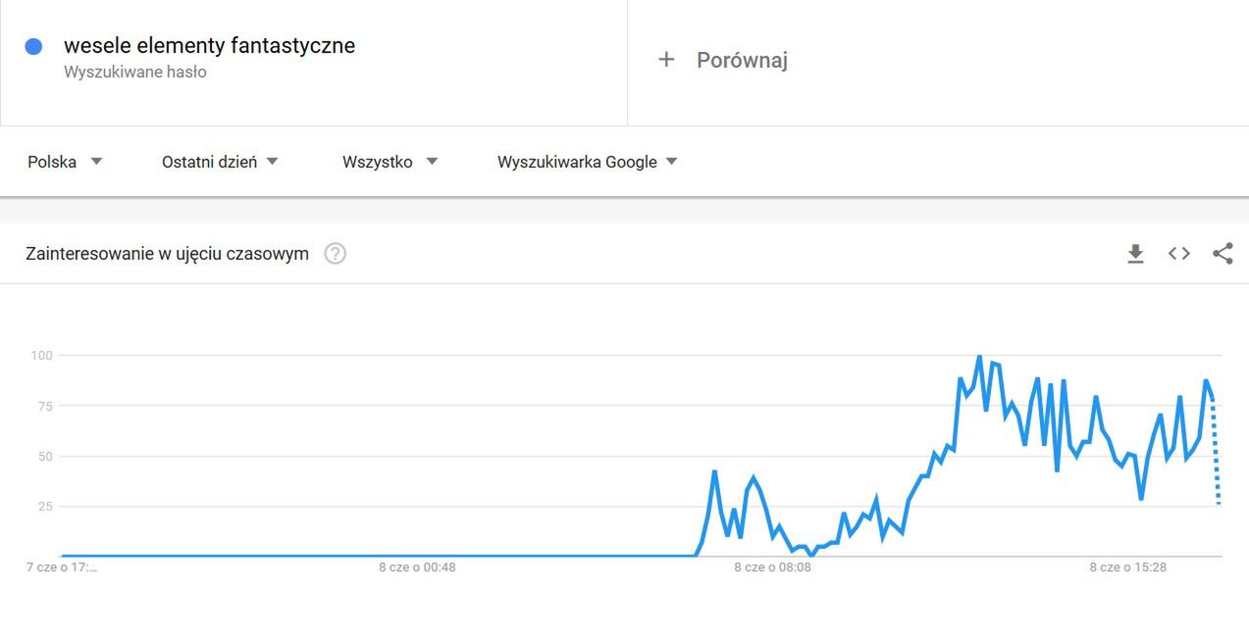Click the blue dot of the search term
This screenshot has height=641, width=1249.
34,46
